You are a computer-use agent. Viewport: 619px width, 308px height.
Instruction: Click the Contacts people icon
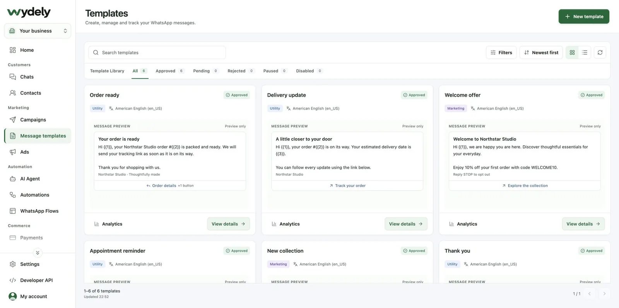point(13,93)
